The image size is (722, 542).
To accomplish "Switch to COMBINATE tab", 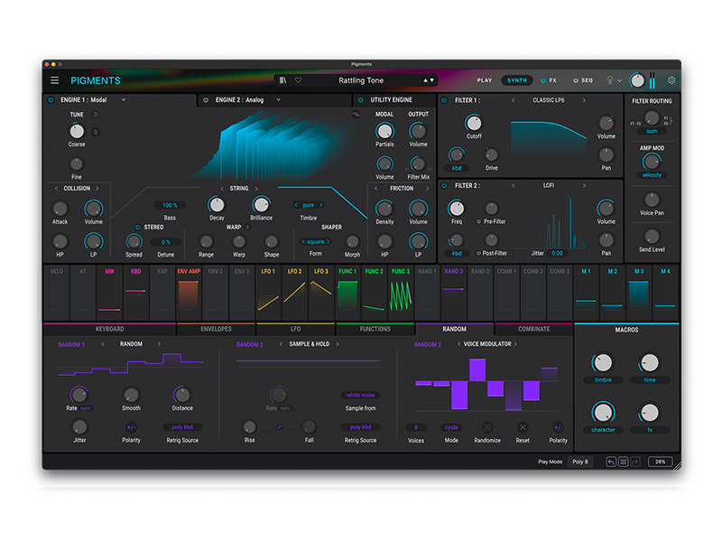I will [x=534, y=329].
